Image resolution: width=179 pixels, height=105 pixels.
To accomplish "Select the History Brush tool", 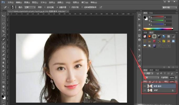I will [x=3, y=51].
